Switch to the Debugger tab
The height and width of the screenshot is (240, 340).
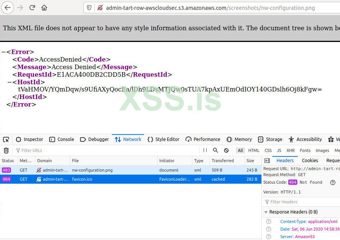point(94,139)
